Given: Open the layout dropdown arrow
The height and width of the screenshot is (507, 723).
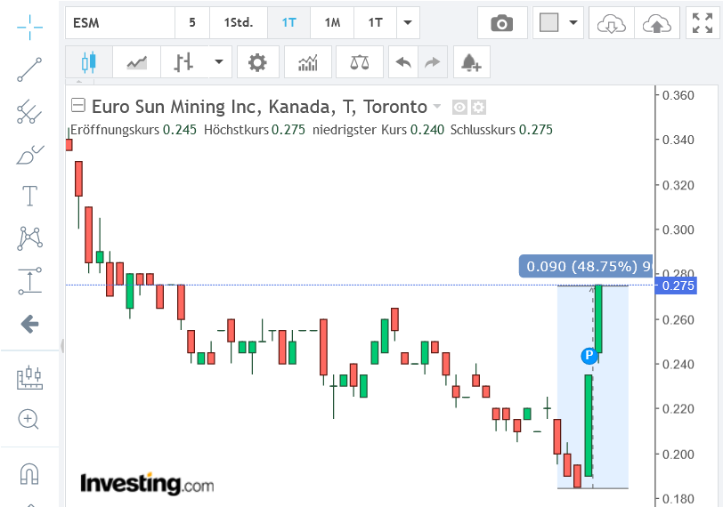Looking at the screenshot, I should (573, 22).
